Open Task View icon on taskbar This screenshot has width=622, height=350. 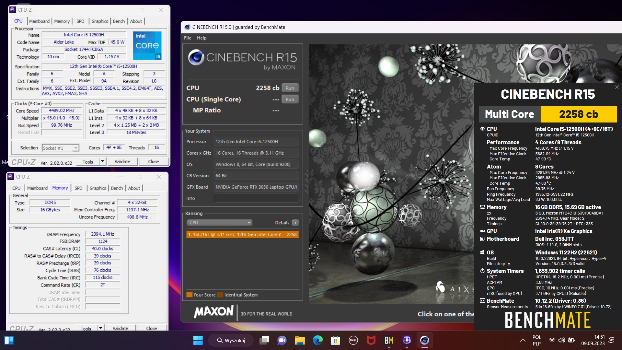tap(264, 340)
